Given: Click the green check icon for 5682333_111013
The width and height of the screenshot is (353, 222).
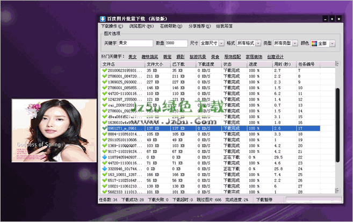Looking at the screenshot, I should pos(104,192).
